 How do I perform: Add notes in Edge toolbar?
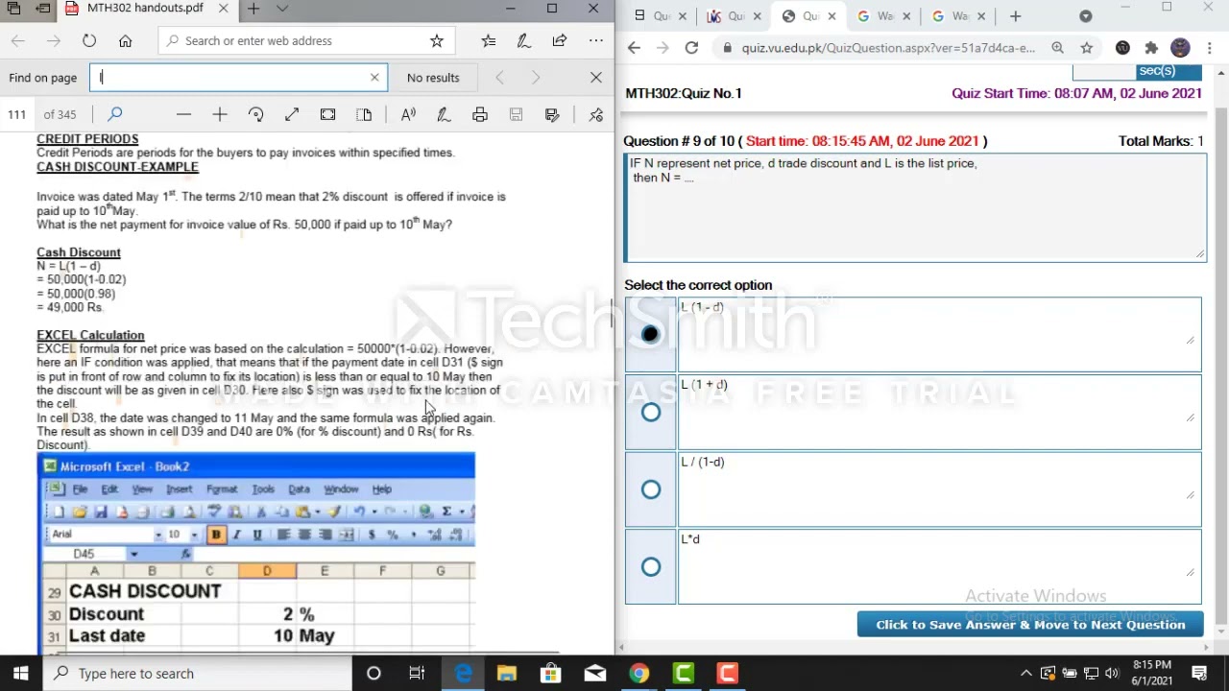[523, 40]
